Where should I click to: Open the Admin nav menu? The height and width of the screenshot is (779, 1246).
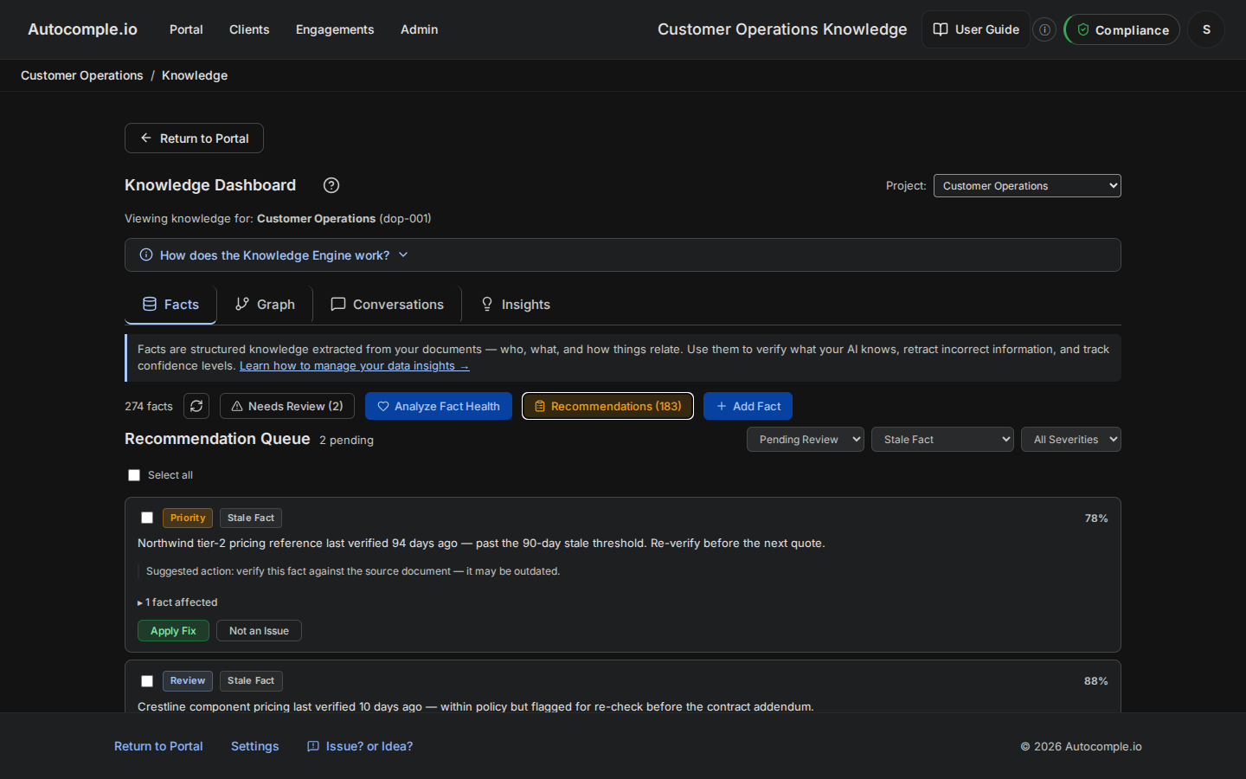pyautogui.click(x=419, y=29)
